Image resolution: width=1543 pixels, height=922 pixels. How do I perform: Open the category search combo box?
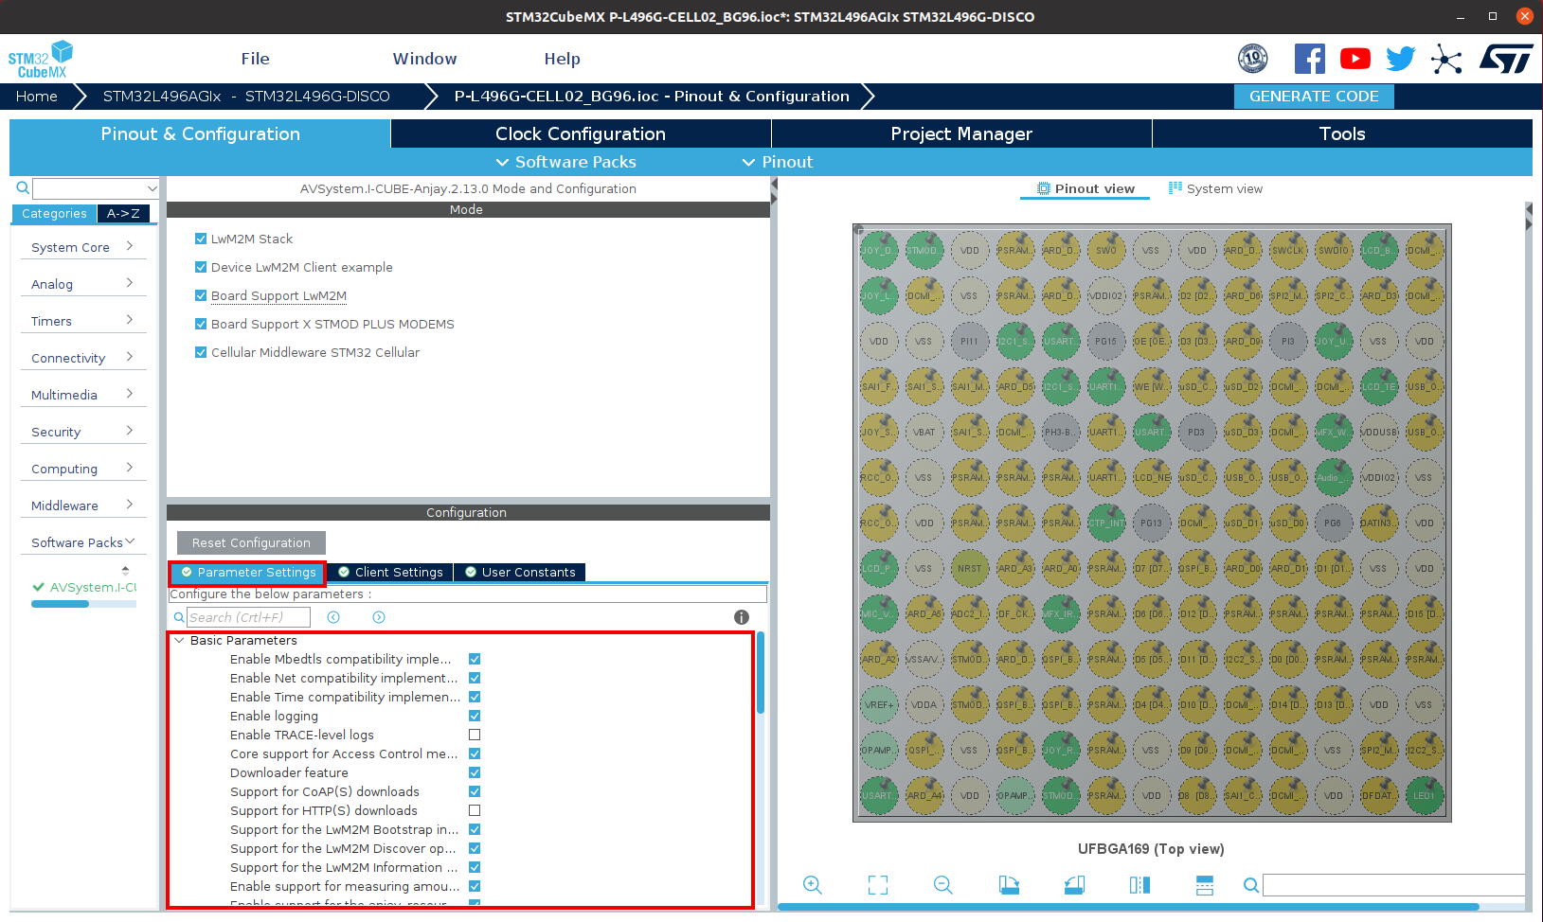pyautogui.click(x=96, y=187)
